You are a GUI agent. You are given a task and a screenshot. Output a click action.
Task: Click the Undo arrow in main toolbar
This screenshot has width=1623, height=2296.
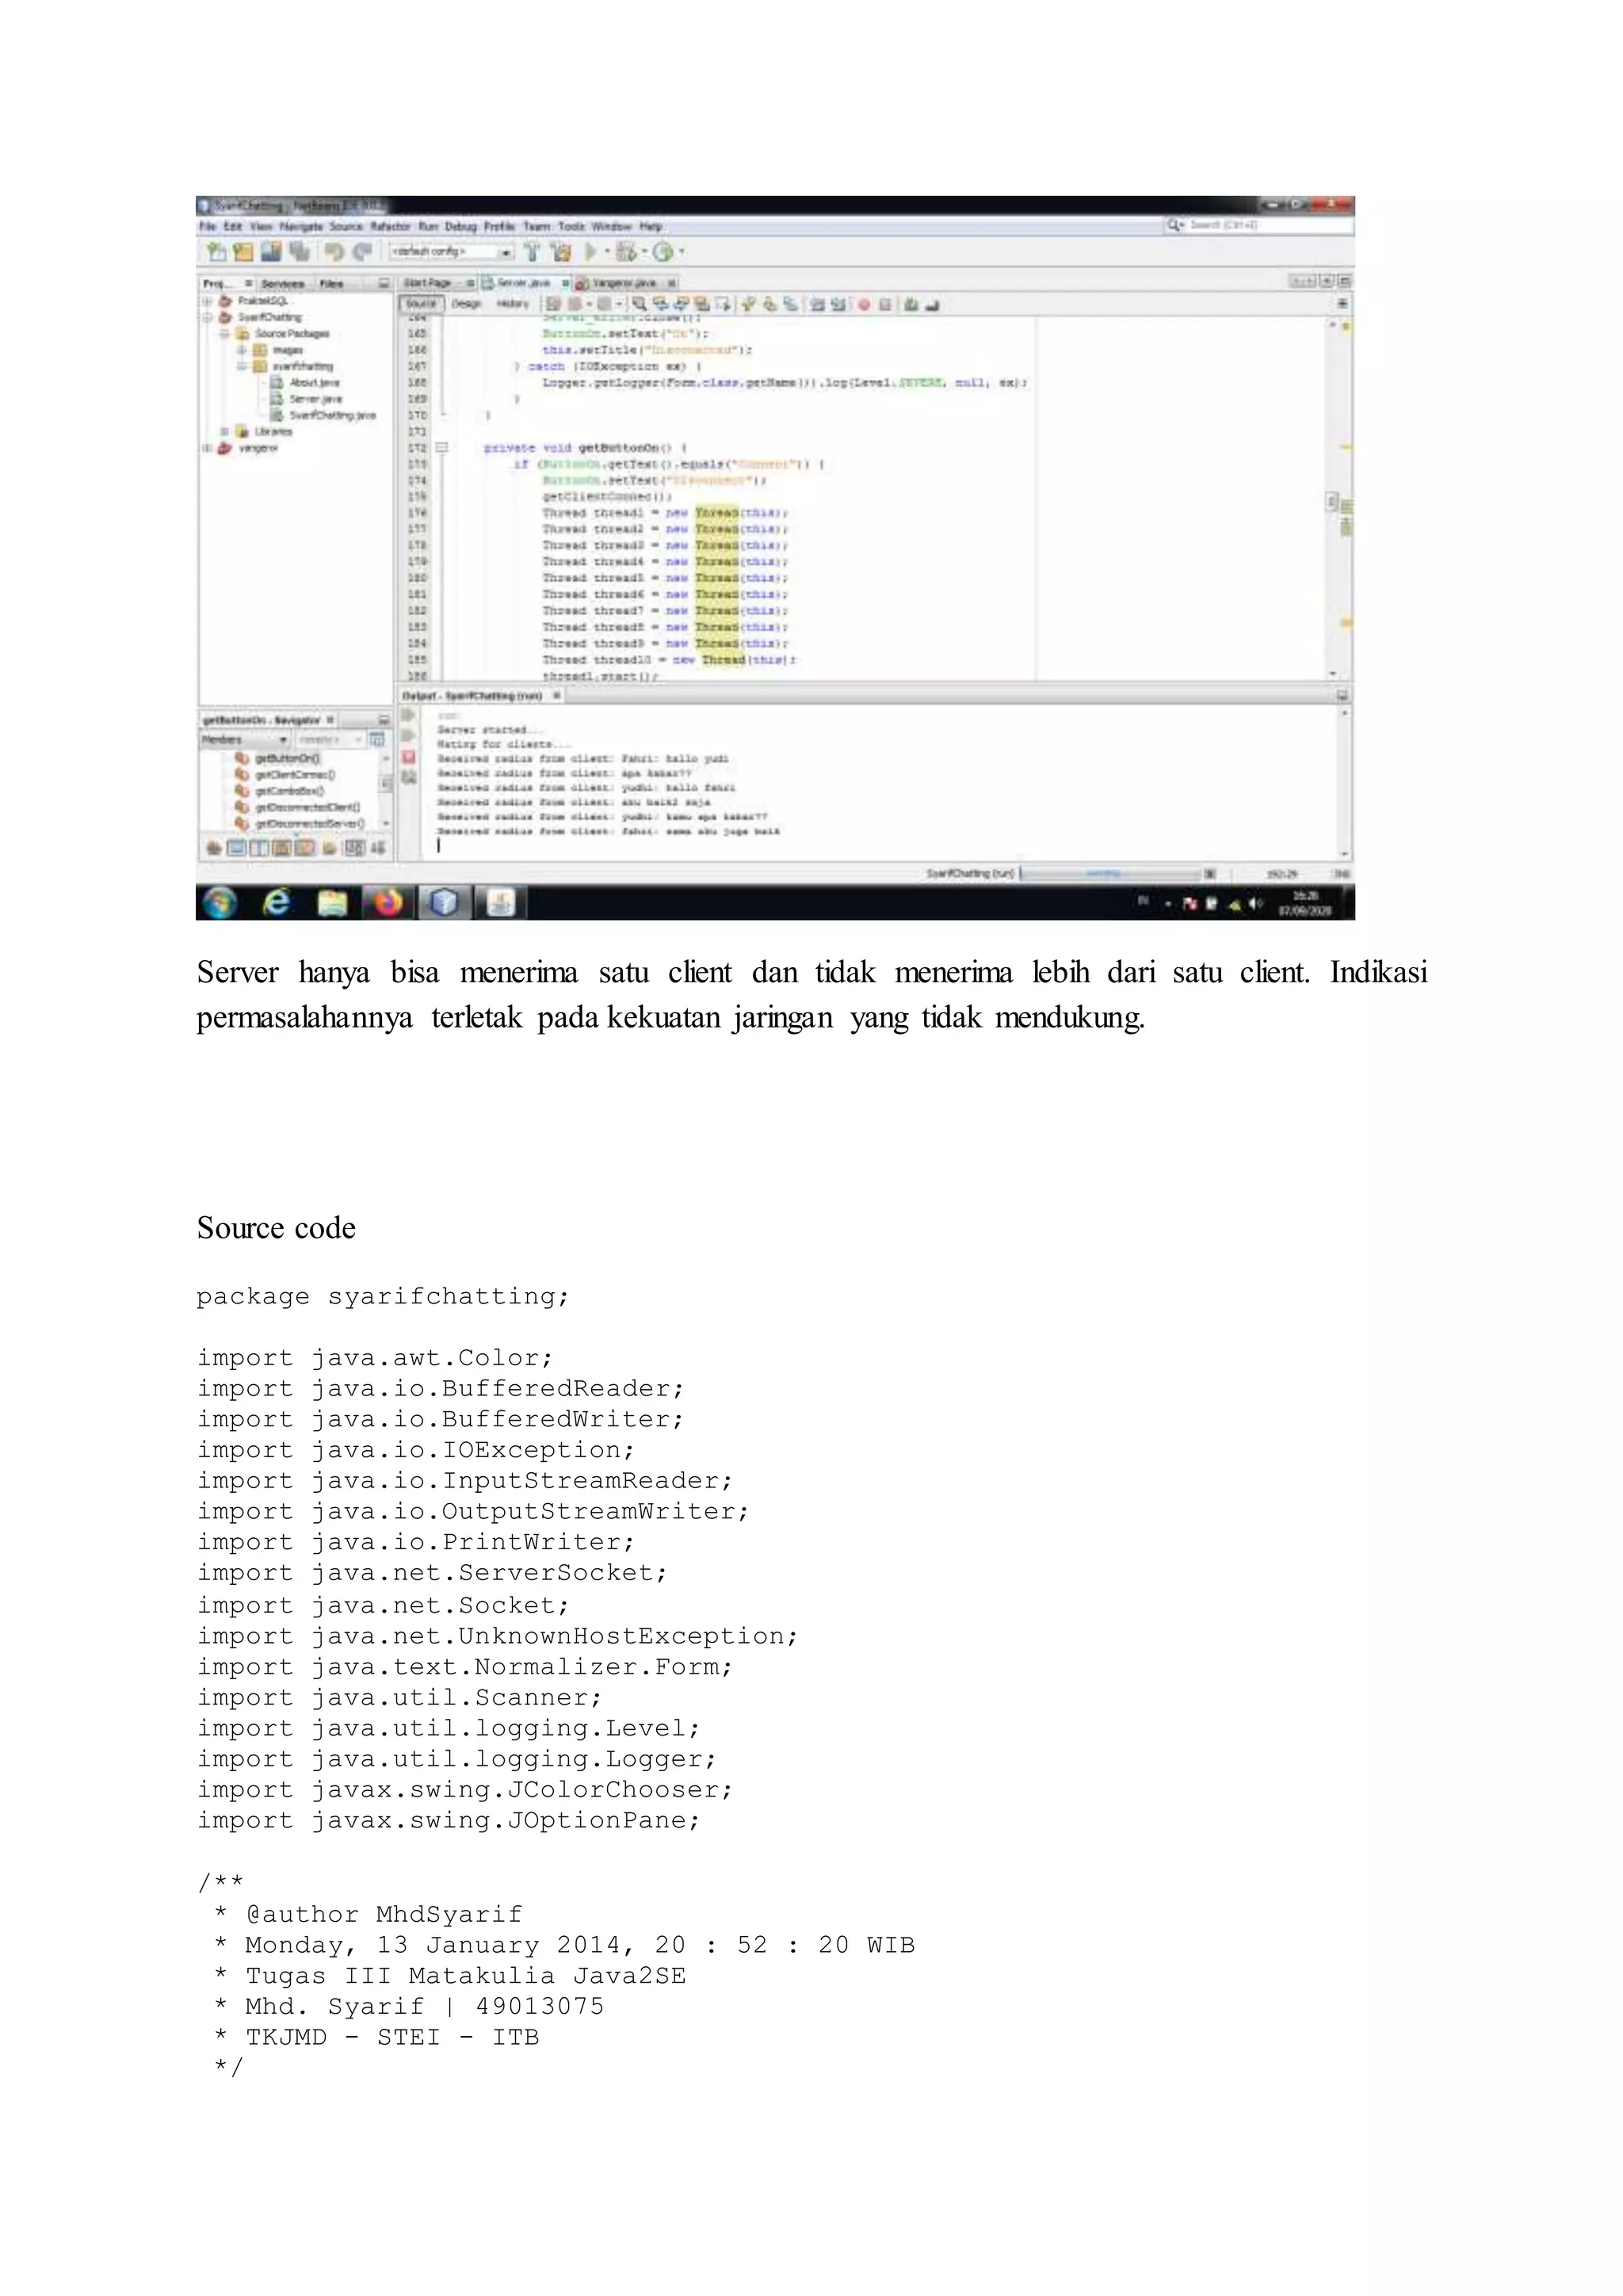(x=334, y=252)
